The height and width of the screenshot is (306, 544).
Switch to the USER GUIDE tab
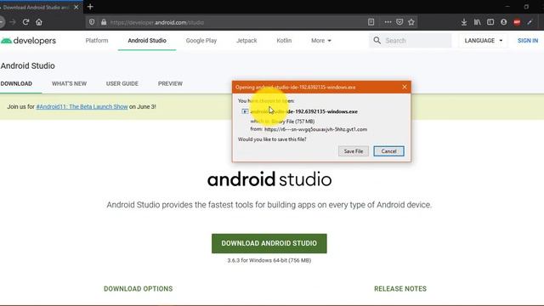click(x=122, y=83)
